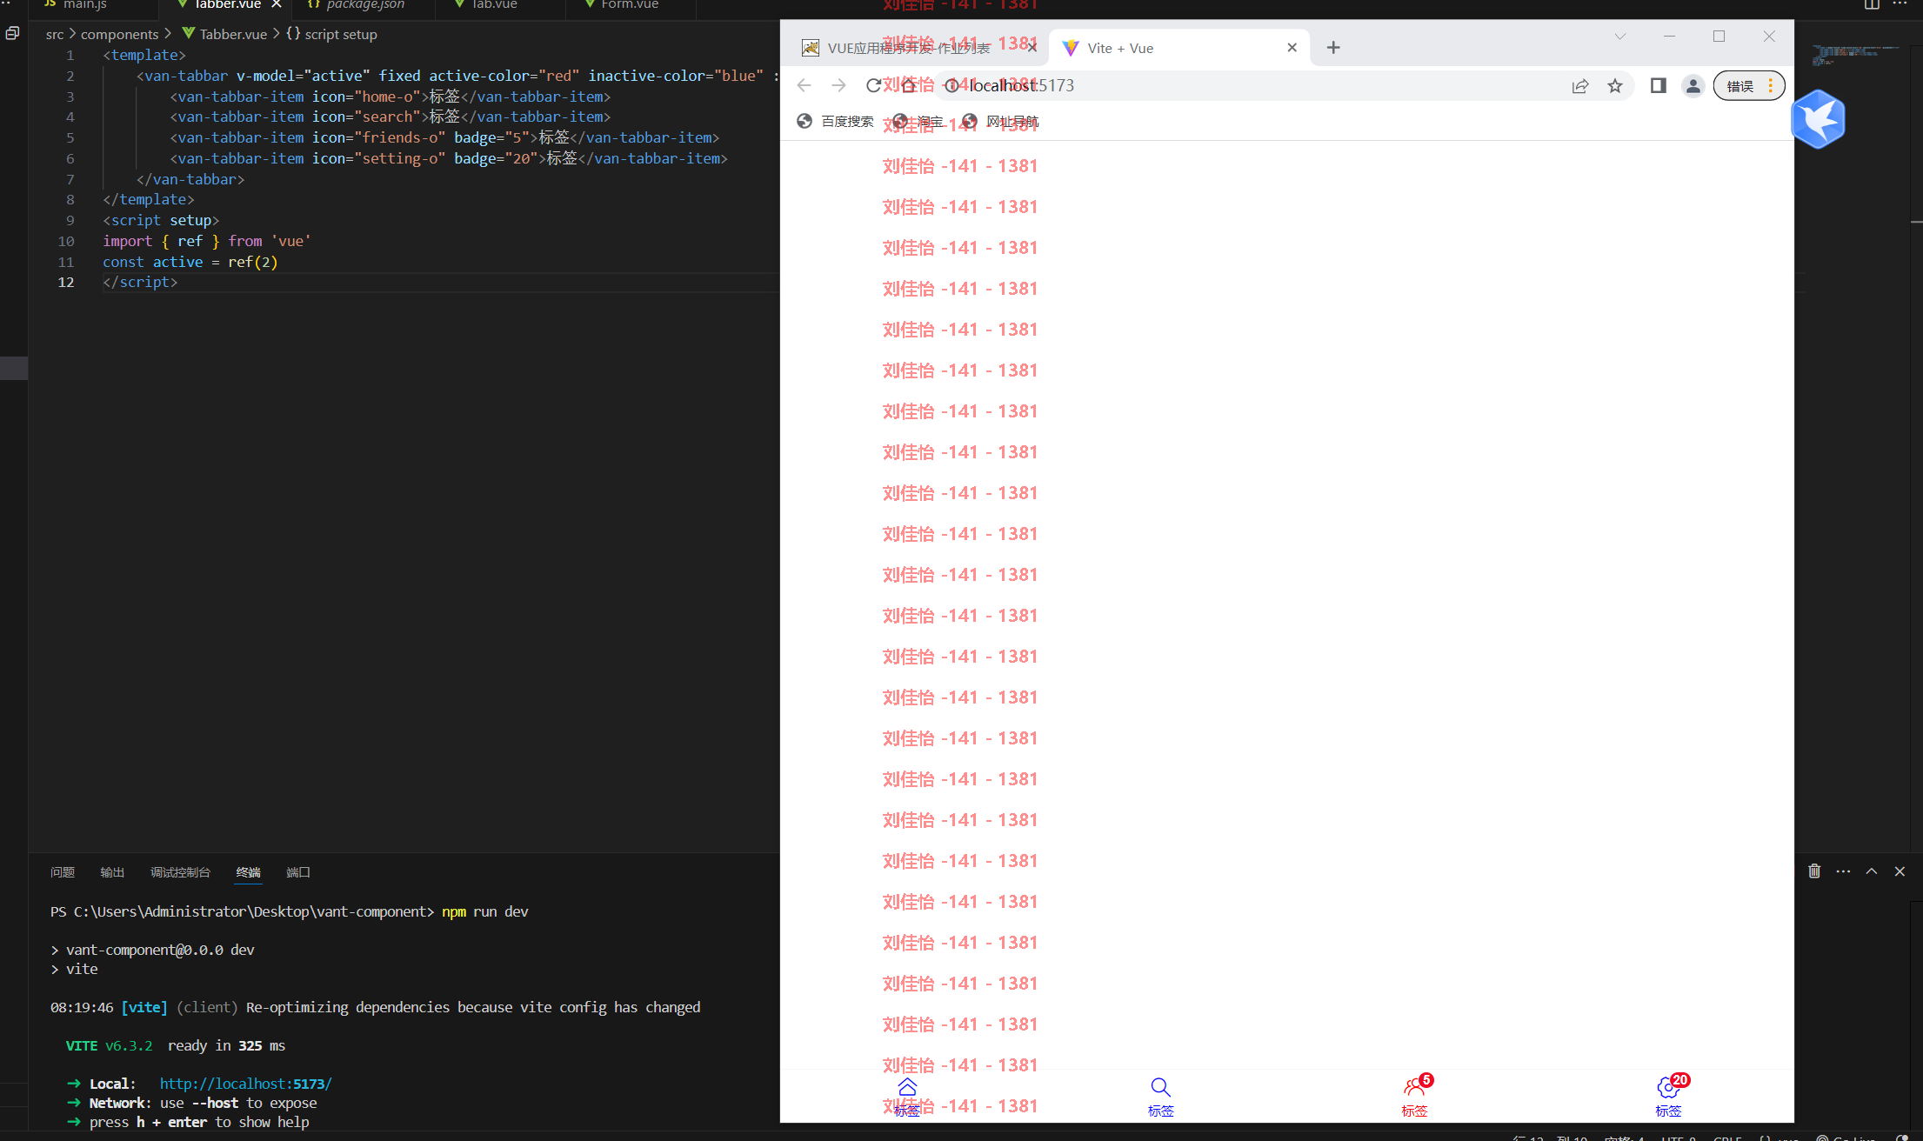The width and height of the screenshot is (1923, 1141).
Task: Open a new browser tab
Action: click(x=1333, y=47)
